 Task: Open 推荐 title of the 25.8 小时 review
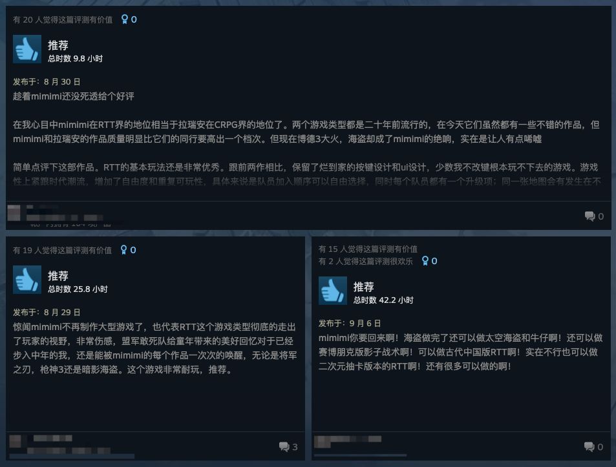(x=58, y=276)
